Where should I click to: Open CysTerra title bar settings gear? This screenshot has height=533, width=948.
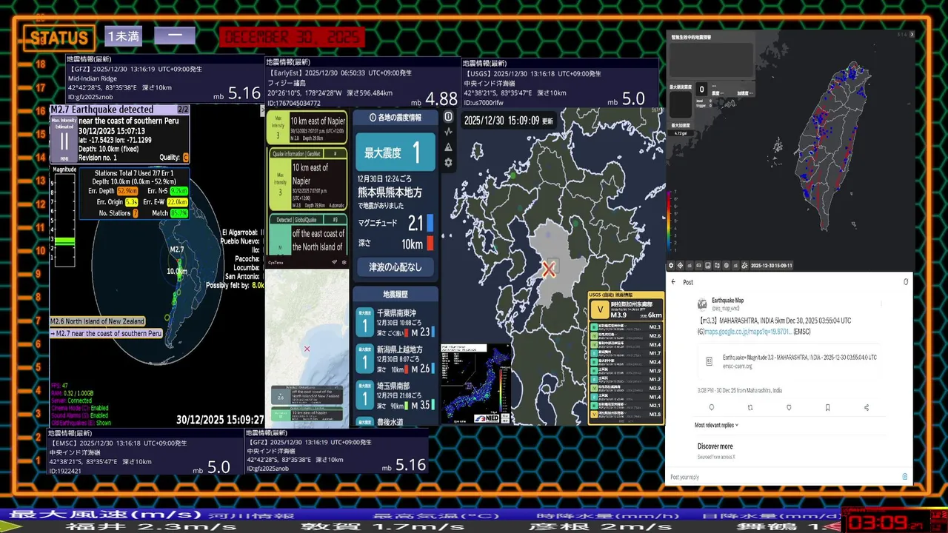point(344,262)
